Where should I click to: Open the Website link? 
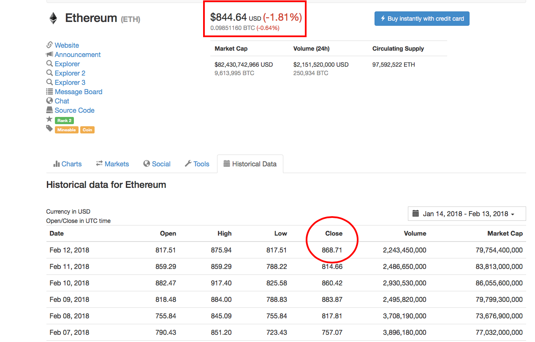(x=67, y=45)
